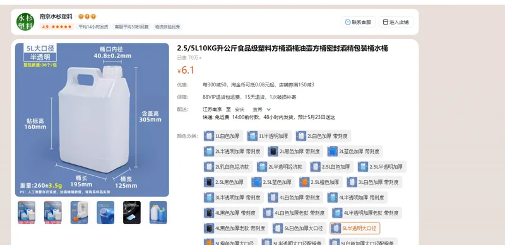Screen dimensions: 505x245
Task: Pick 4L半透明加厚 带刻度 option
Action: 357,198
